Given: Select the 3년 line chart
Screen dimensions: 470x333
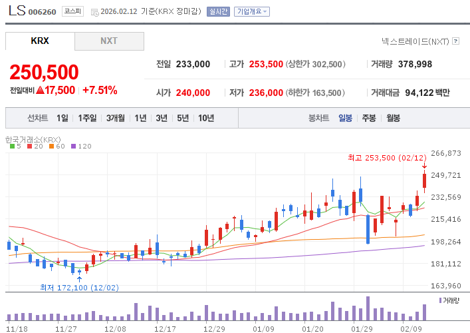Looking at the screenshot, I should (x=162, y=118).
